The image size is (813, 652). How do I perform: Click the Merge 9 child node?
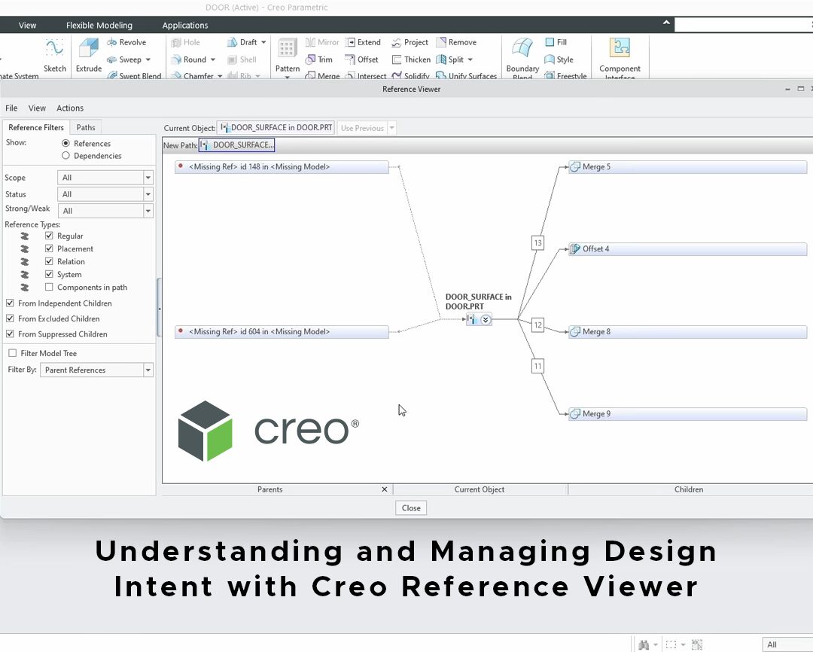[687, 414]
